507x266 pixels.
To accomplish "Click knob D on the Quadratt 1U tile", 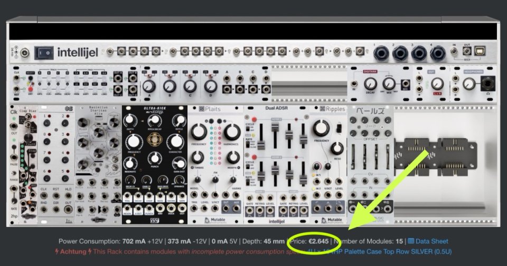I will [211, 86].
